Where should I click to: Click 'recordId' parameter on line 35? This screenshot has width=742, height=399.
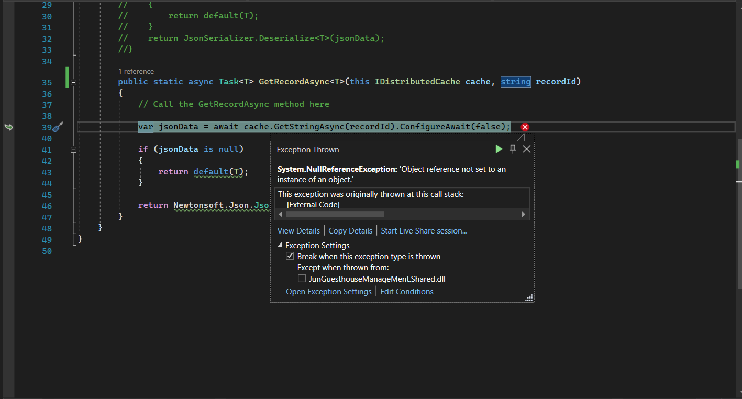pos(556,82)
